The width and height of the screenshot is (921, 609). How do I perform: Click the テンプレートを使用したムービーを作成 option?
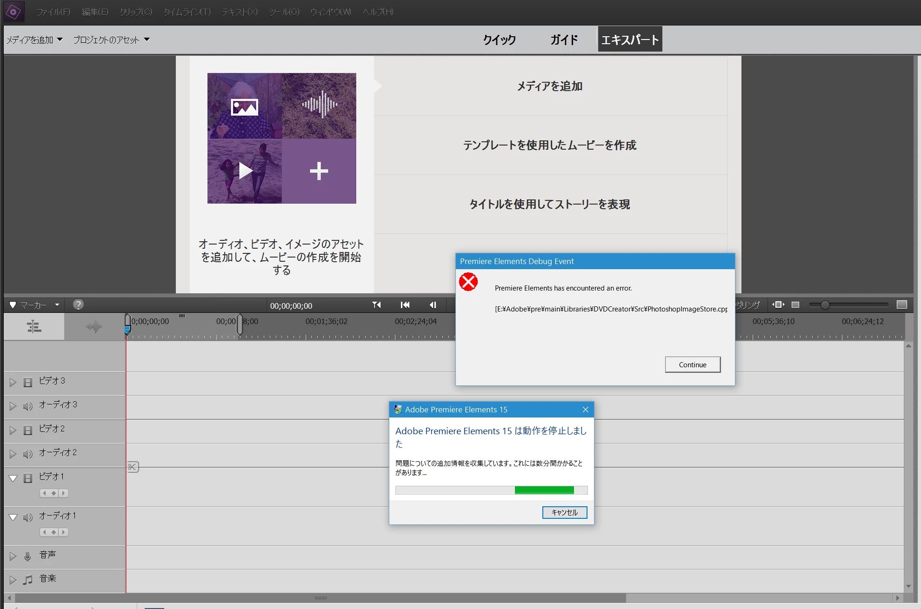click(549, 145)
